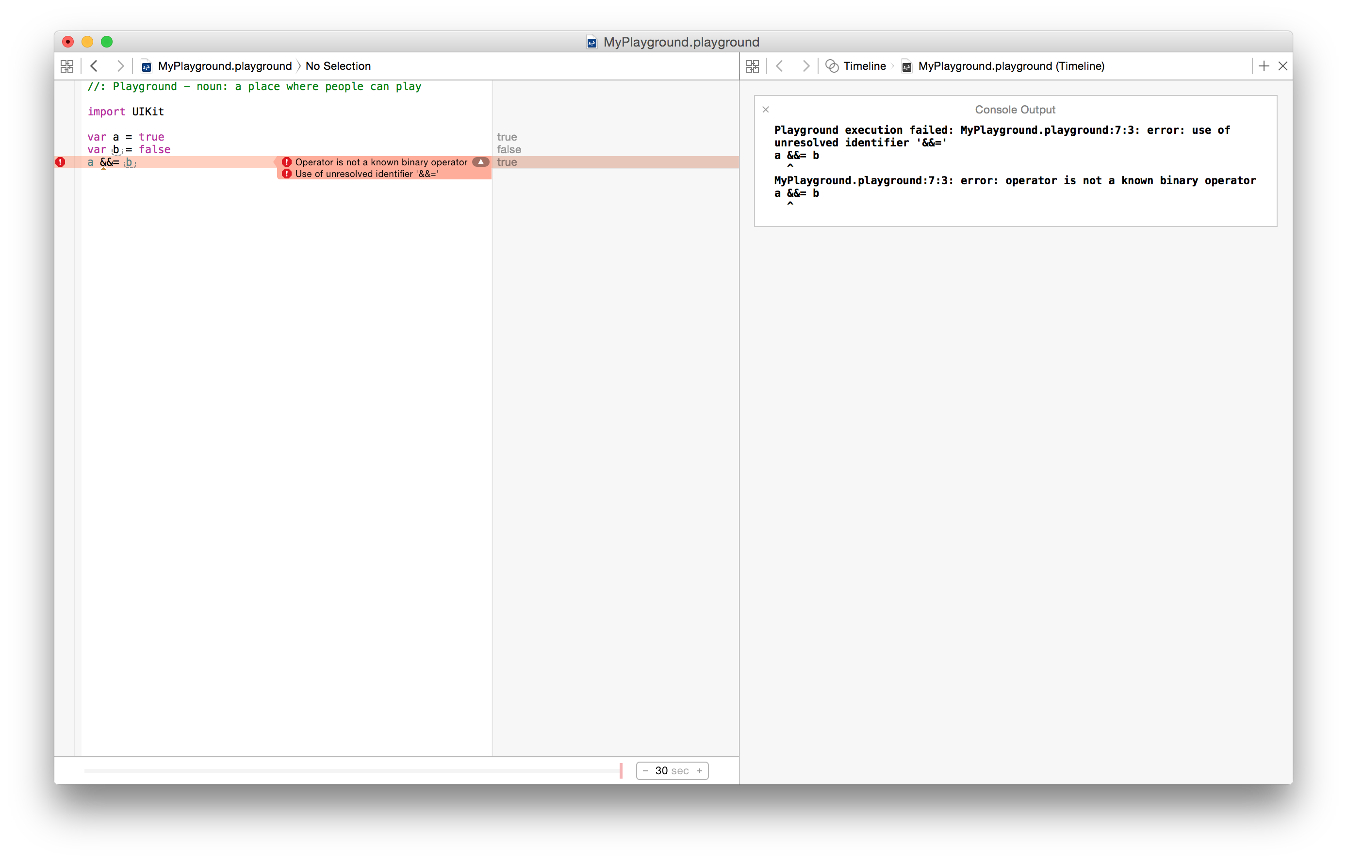Viewport: 1347px width, 862px height.
Task: Close the assistant editor pane
Action: click(1282, 66)
